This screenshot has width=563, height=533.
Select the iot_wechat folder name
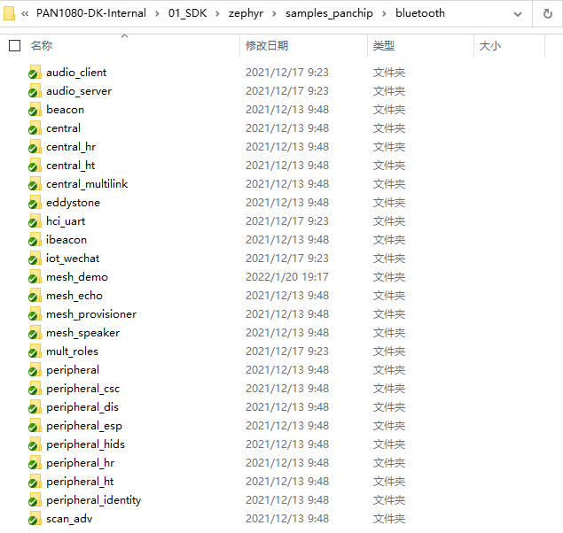(73, 258)
